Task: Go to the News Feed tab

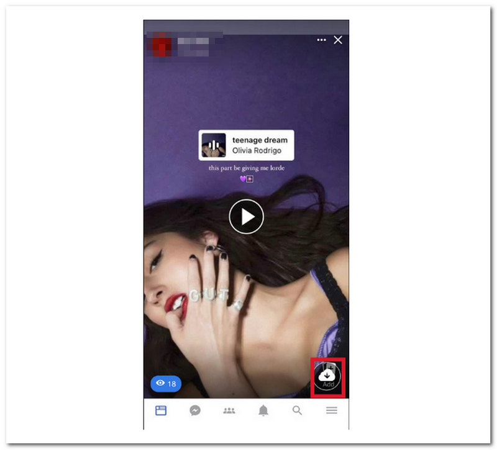Action: (161, 410)
